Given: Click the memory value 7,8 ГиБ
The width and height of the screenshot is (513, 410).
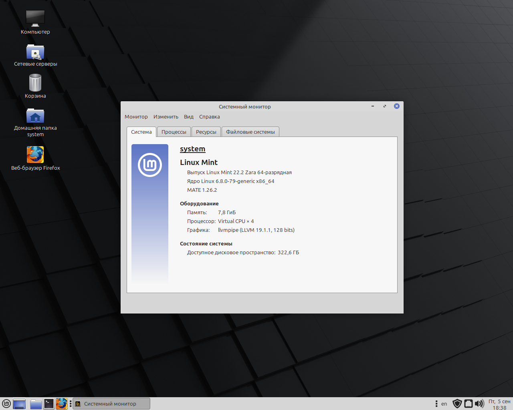Looking at the screenshot, I should click(x=227, y=213).
